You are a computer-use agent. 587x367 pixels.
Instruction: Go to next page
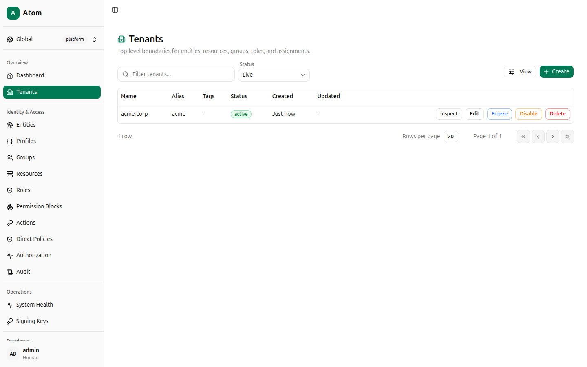553,137
